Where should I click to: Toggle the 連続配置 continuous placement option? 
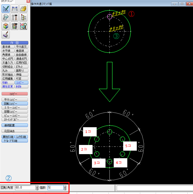click(15, 125)
